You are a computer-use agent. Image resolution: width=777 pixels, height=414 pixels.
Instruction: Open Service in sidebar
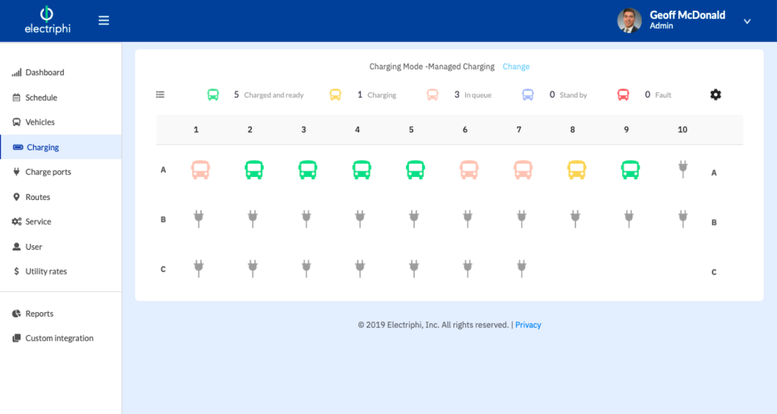(x=61, y=222)
